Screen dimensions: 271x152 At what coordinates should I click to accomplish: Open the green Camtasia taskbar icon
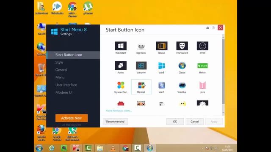(88, 148)
